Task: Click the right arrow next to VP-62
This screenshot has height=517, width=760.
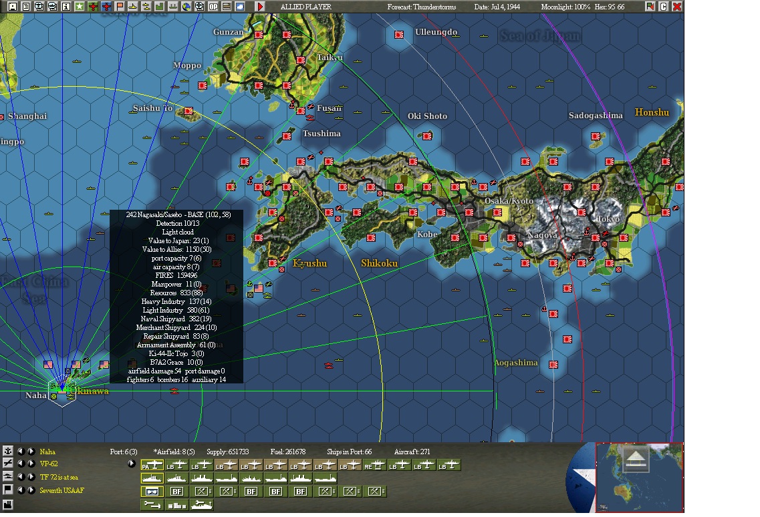Action: (31, 464)
